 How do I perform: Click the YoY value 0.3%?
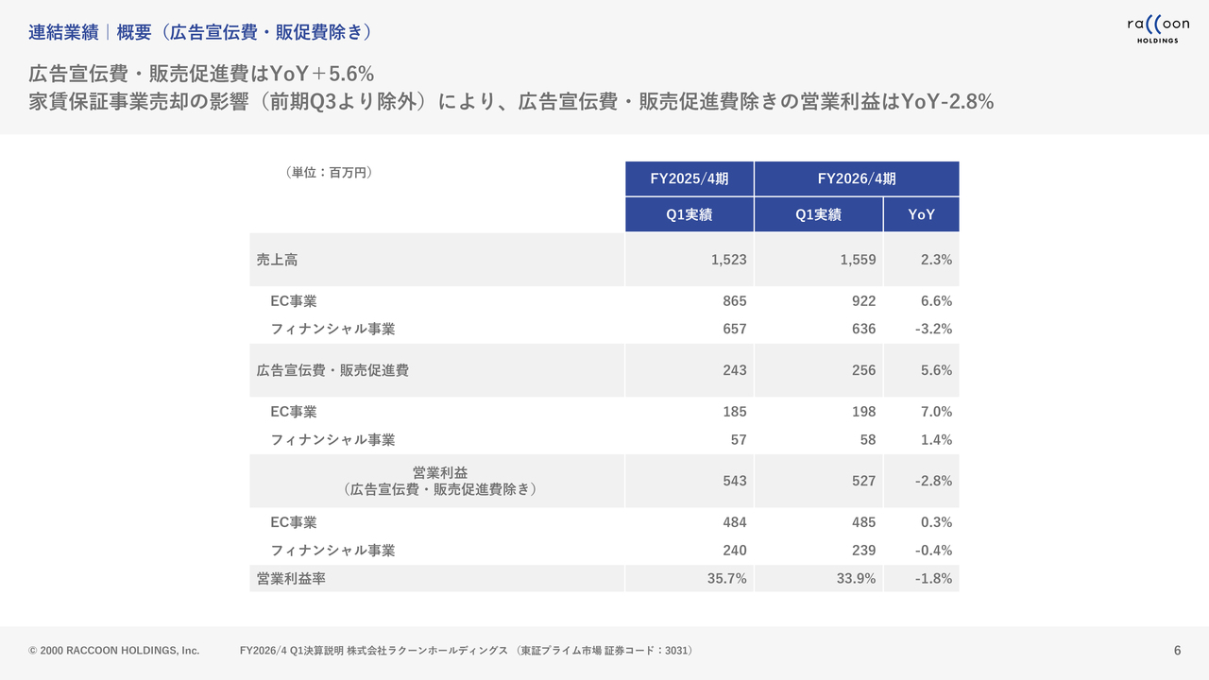tap(936, 522)
